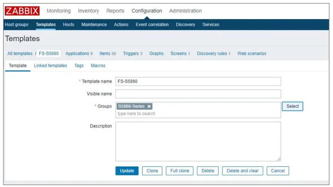Focus the Template name field
This screenshot has width=333, height=187.
coord(198,82)
